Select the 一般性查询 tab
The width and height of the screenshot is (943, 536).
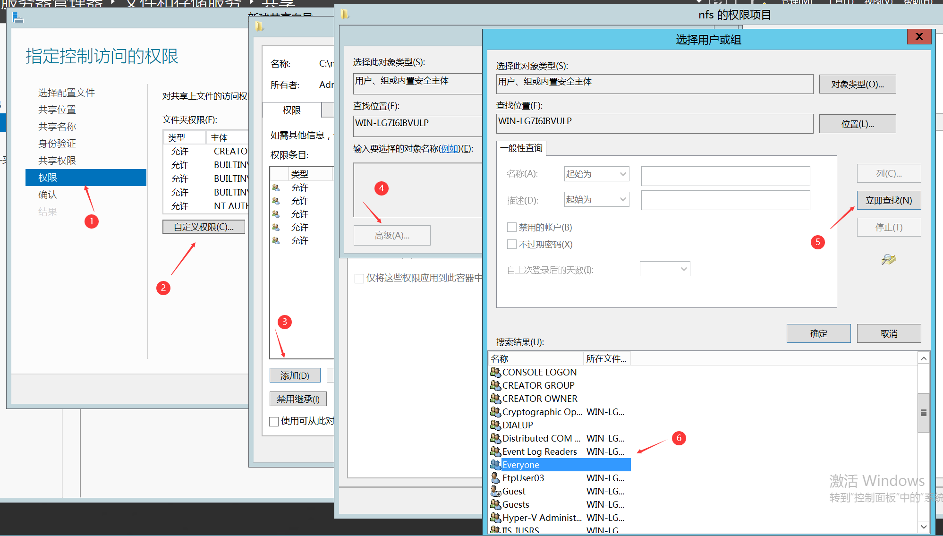click(521, 148)
